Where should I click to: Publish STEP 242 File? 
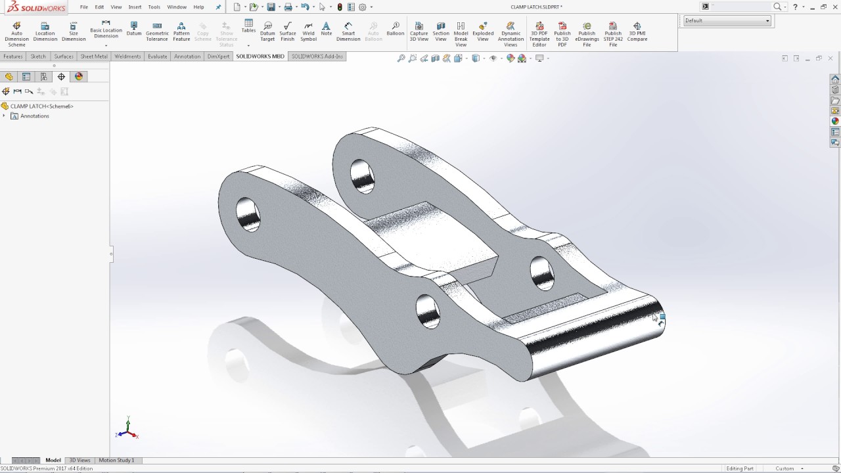(613, 34)
